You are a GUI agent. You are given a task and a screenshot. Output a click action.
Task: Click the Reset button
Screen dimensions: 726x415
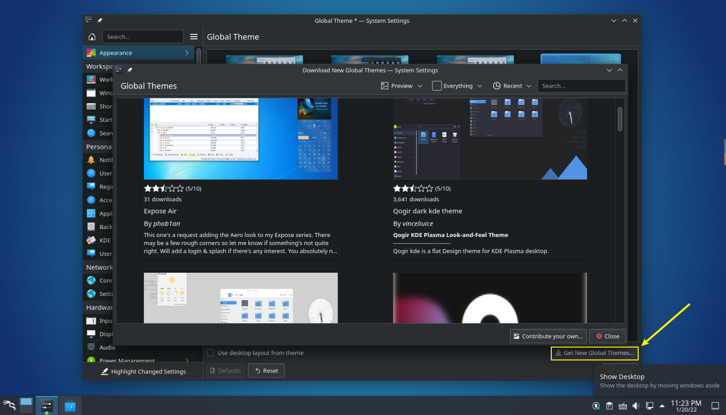[x=266, y=370]
